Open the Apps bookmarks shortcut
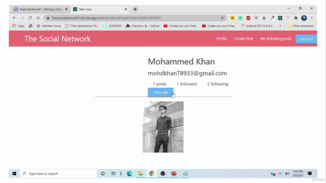The image size is (326, 183). coord(18,26)
